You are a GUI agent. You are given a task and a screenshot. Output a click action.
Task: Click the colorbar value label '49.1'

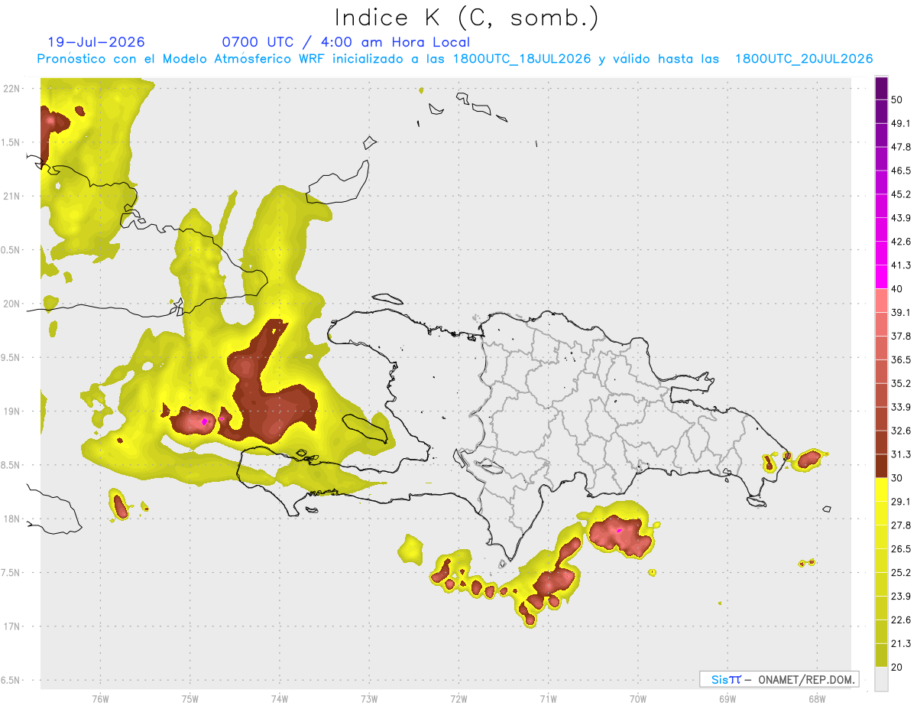(901, 124)
